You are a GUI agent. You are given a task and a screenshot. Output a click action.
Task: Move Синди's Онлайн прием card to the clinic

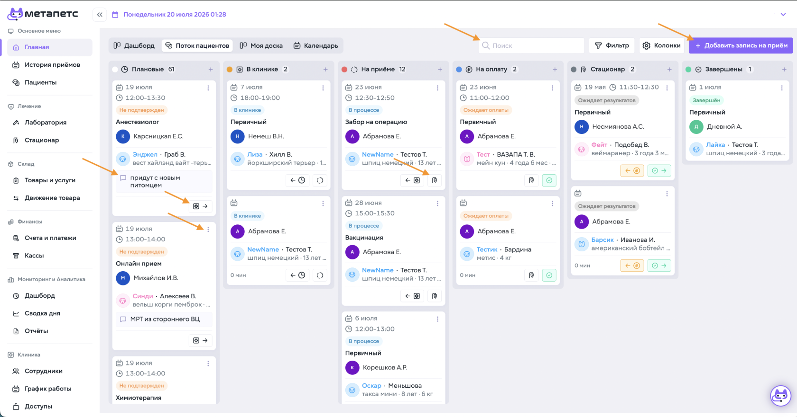pyautogui.click(x=201, y=340)
